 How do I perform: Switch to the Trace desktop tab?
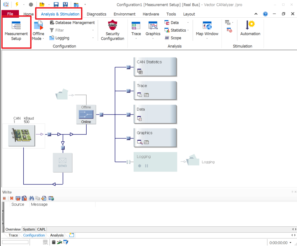point(13,235)
